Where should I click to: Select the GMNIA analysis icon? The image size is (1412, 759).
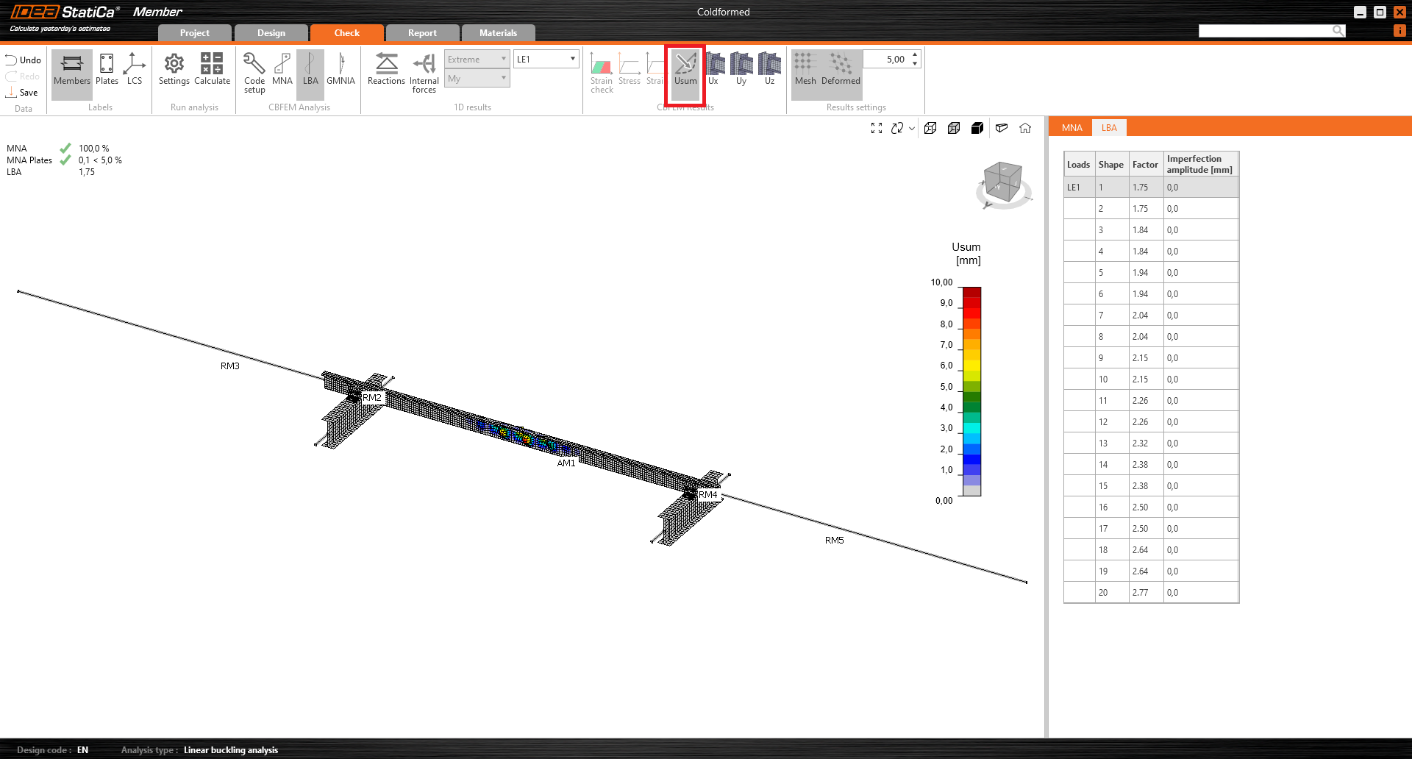[x=340, y=69]
